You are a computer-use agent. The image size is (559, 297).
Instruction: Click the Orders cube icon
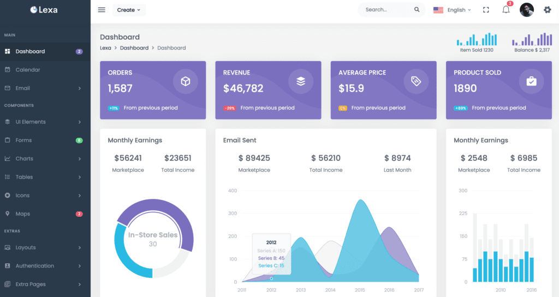click(x=186, y=81)
